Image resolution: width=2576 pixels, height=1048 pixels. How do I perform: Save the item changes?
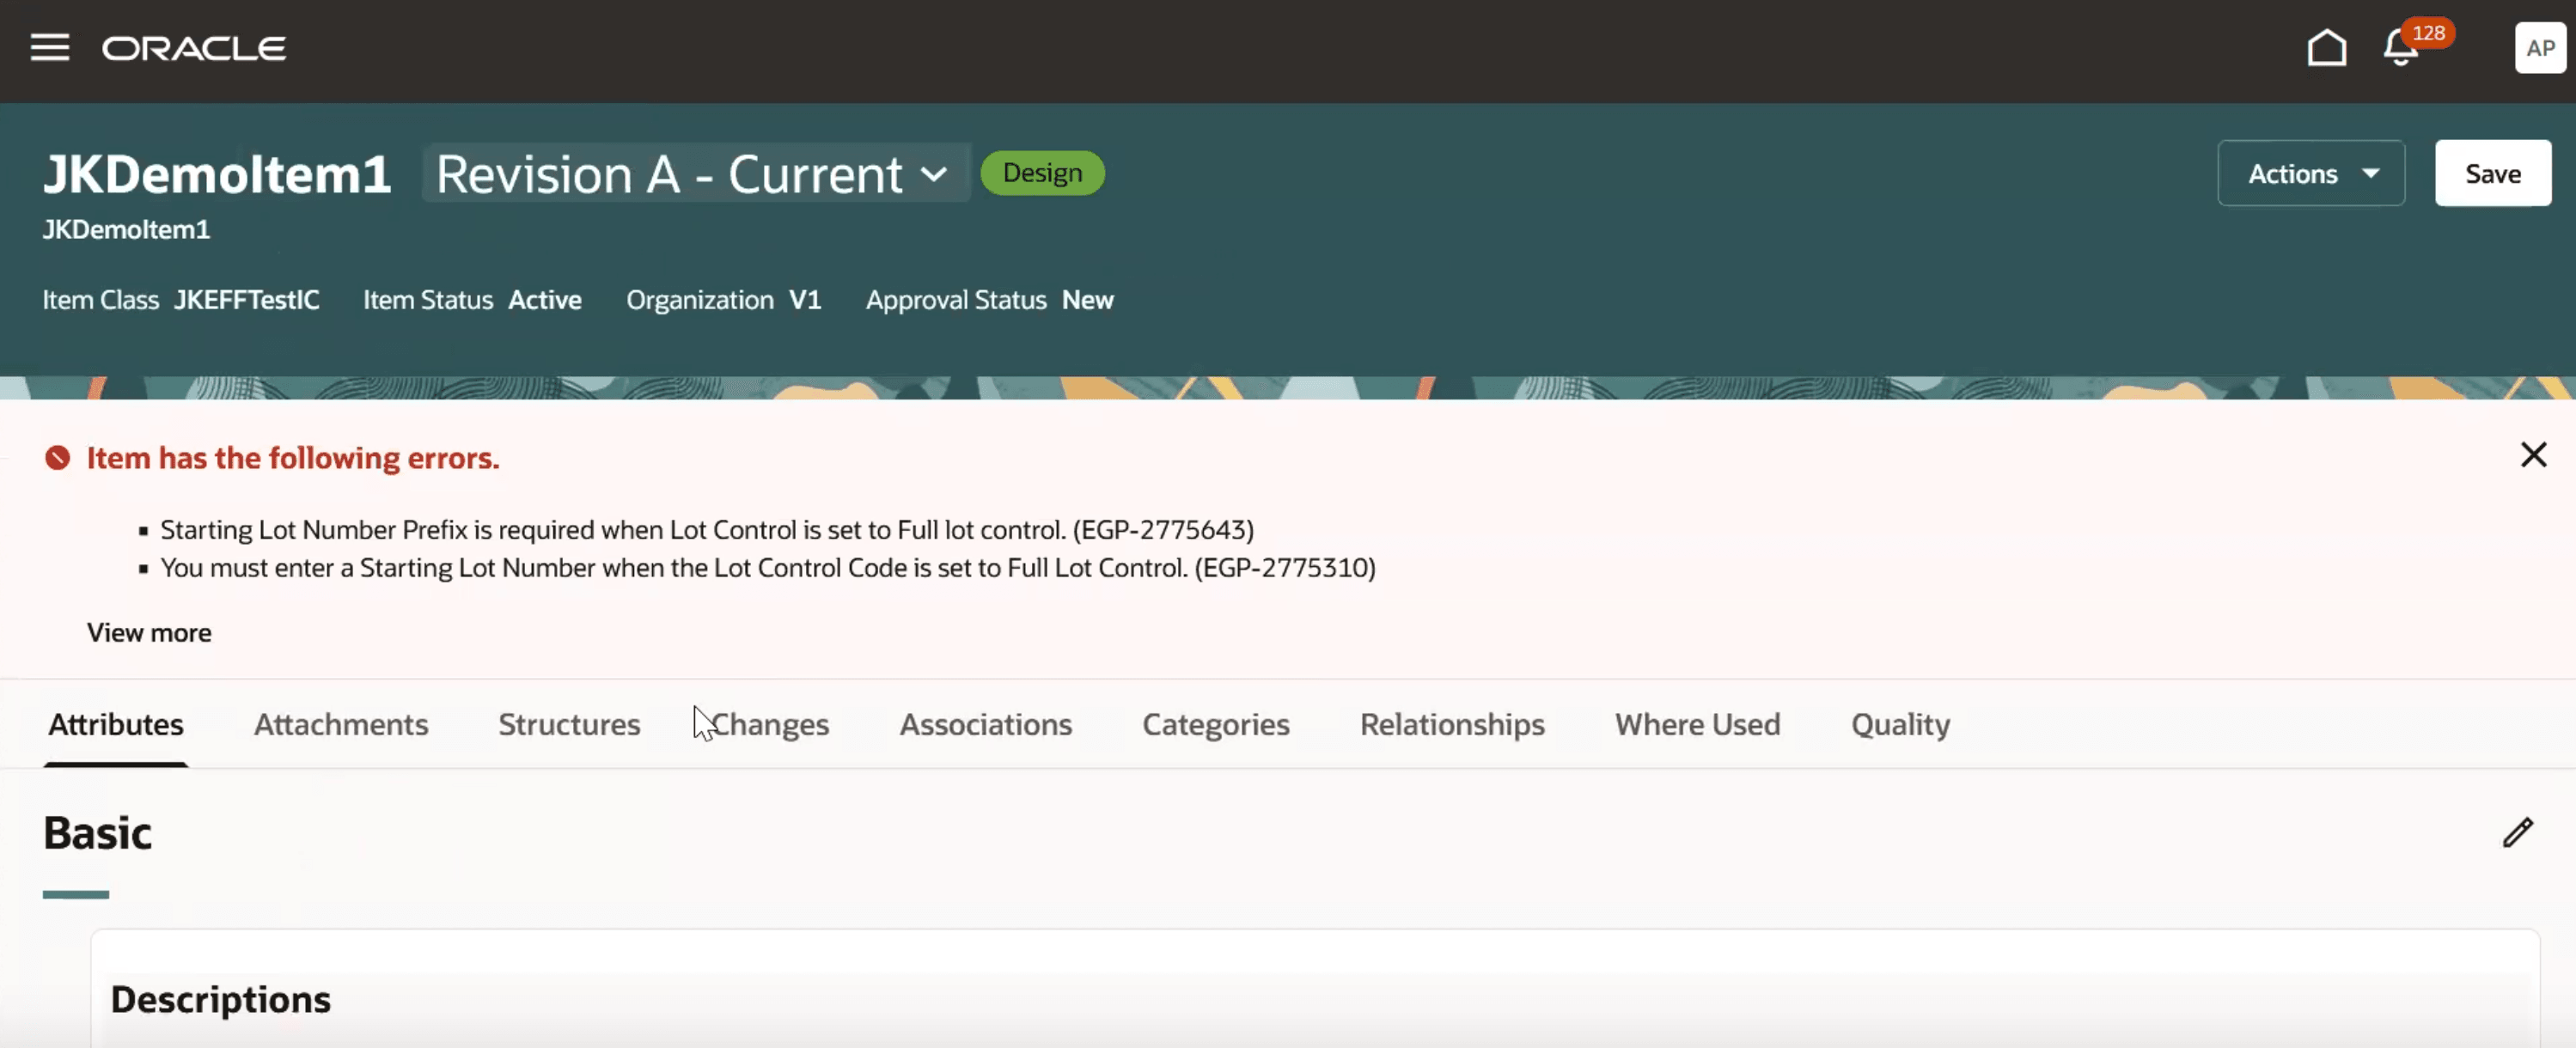click(x=2492, y=174)
